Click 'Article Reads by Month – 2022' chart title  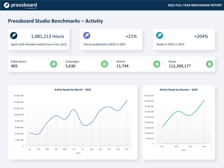(73, 90)
